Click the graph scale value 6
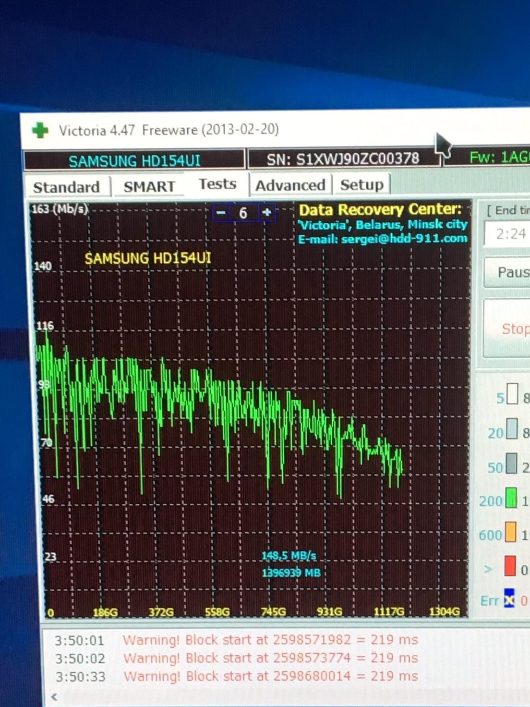The width and height of the screenshot is (530, 707). click(x=243, y=213)
